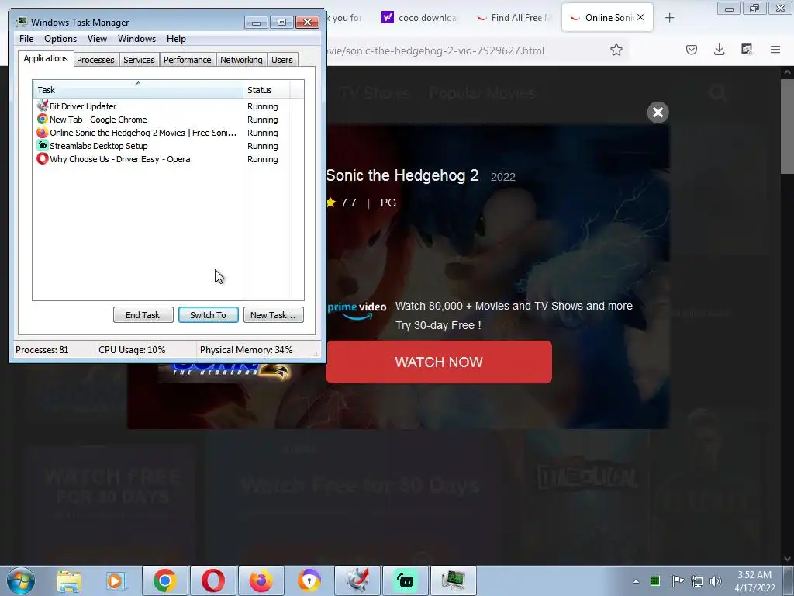Open the Windows menu in Task Manager

pyautogui.click(x=136, y=39)
